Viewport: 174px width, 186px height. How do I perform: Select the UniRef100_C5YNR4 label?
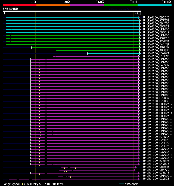pos(156,53)
